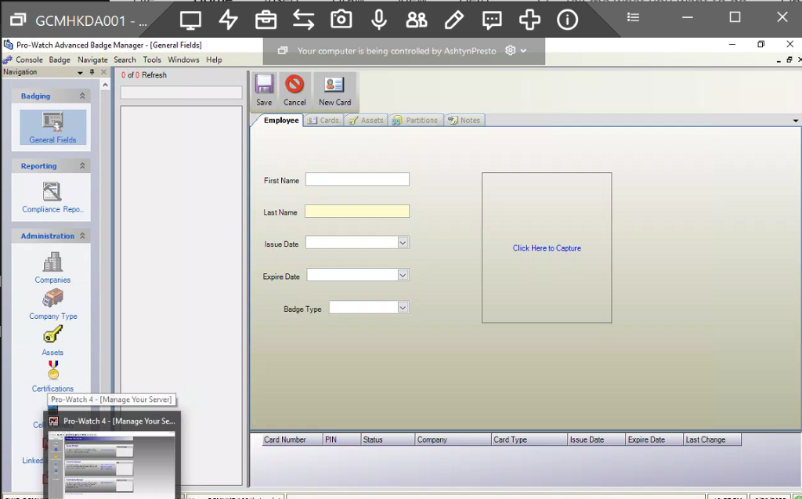Screen dimensions: 802x499
Task: Click the list icon in the remote window title bar
Action: coord(633,17)
